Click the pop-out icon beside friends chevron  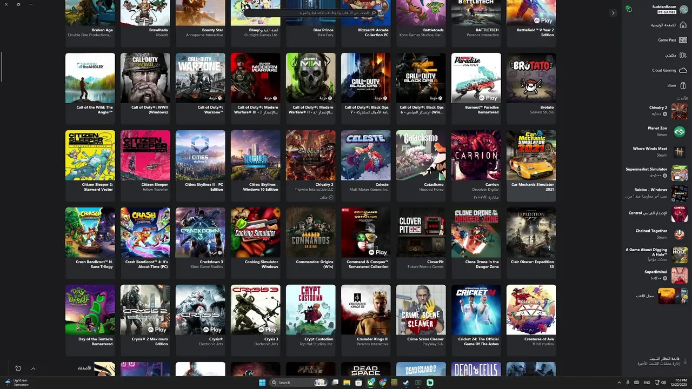pyautogui.click(x=18, y=368)
